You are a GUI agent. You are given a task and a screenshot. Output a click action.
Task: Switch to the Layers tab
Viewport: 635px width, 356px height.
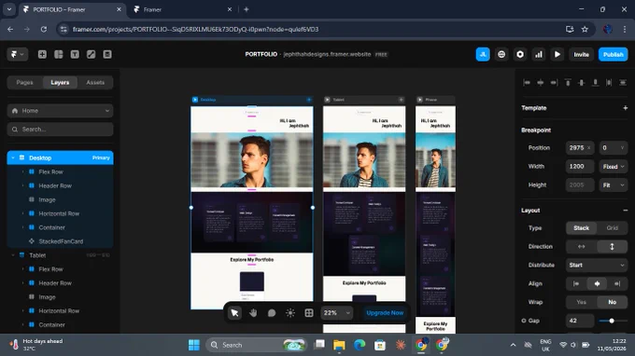pos(60,82)
